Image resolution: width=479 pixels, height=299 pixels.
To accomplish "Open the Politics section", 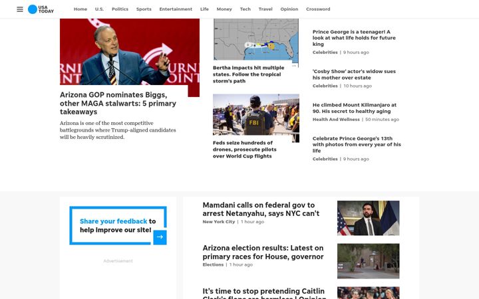I will click(x=120, y=9).
